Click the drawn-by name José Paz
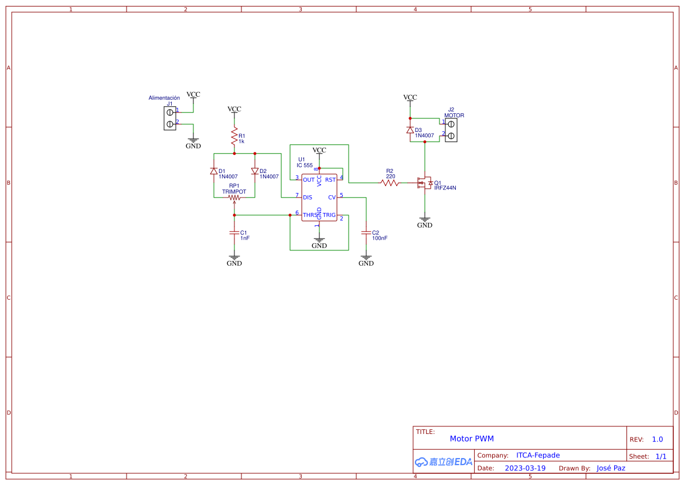The height and width of the screenshot is (485, 685). pos(611,467)
